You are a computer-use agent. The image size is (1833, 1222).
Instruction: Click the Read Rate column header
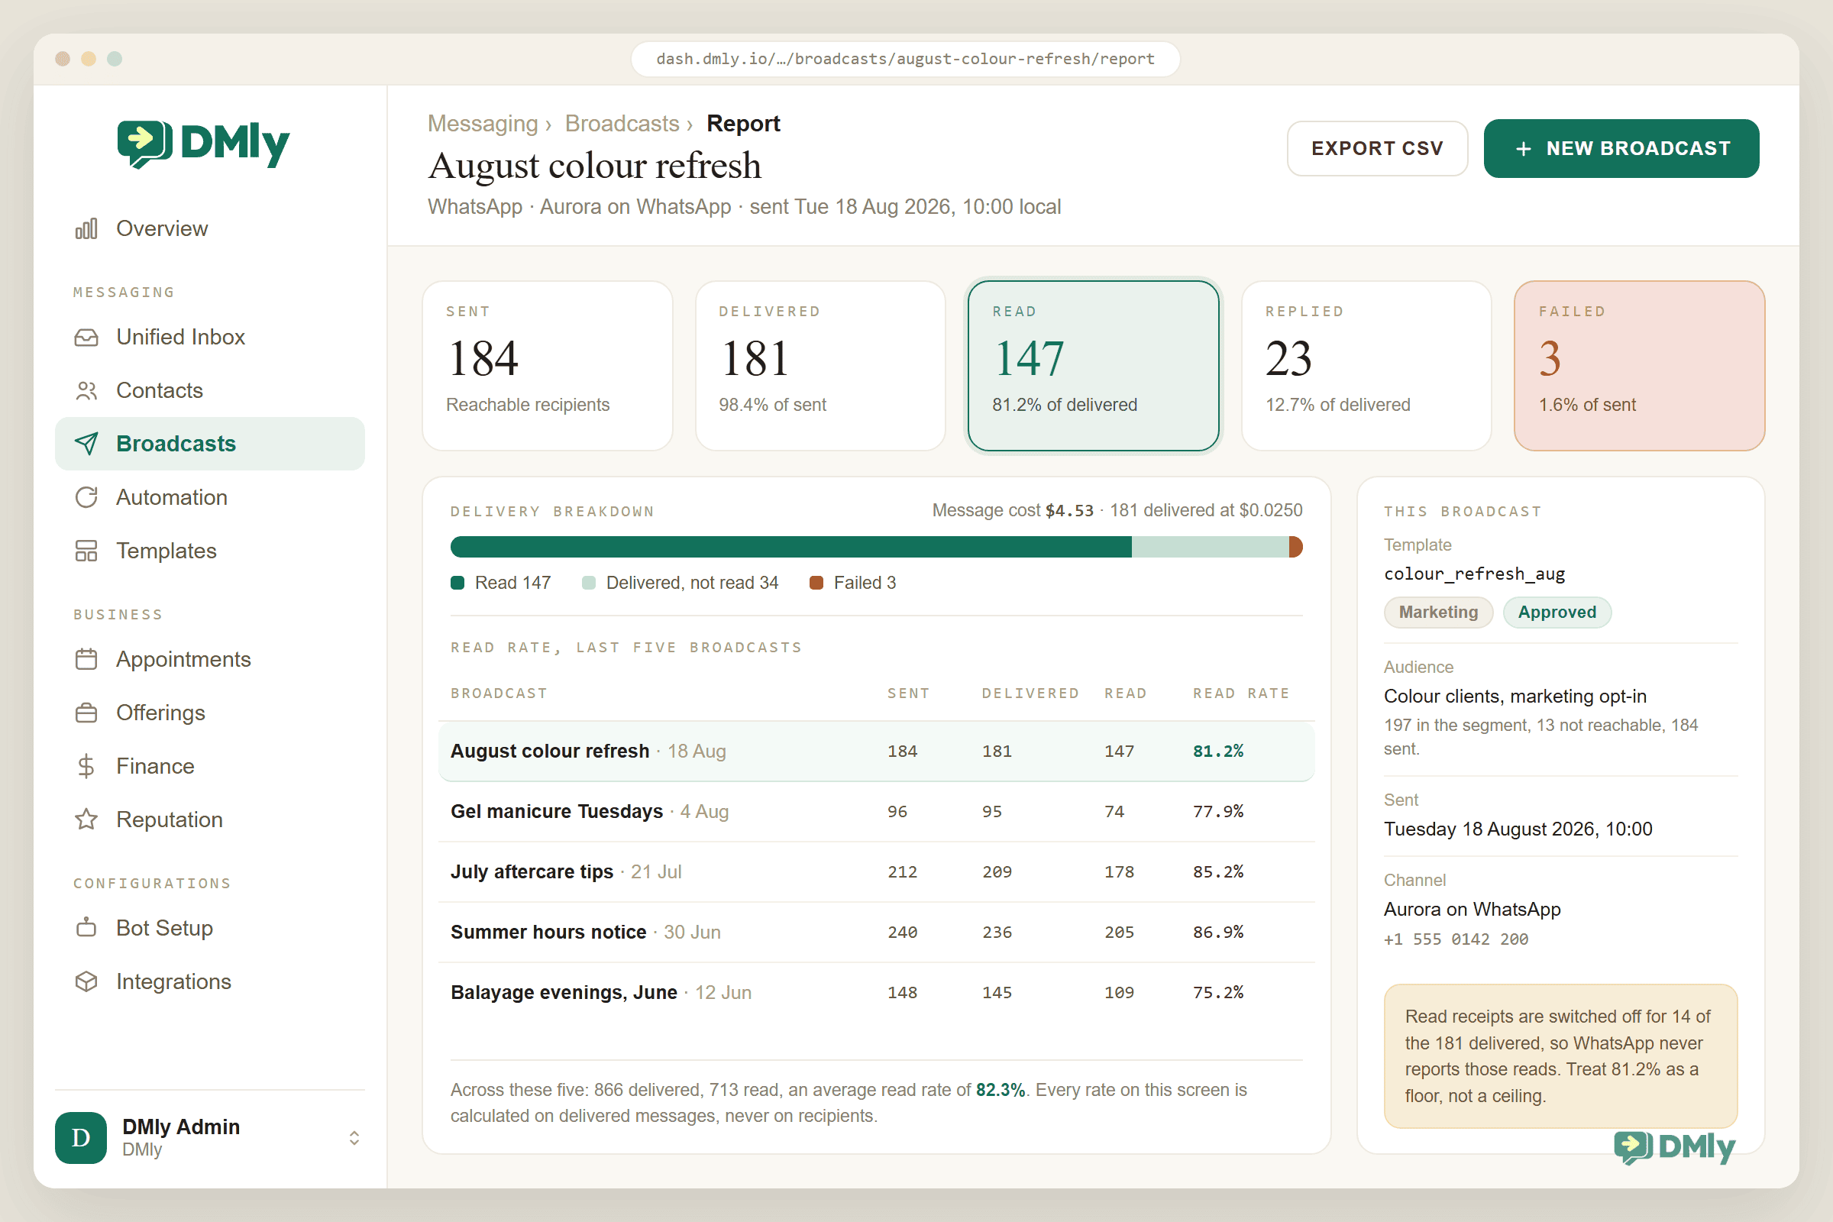point(1240,693)
